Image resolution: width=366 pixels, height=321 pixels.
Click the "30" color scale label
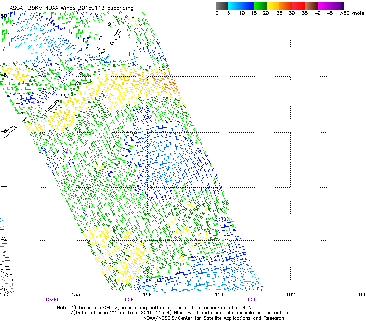click(292, 13)
